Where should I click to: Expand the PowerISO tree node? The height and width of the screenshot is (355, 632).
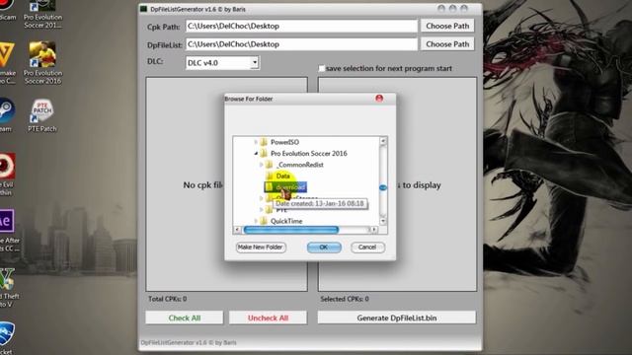(256, 142)
